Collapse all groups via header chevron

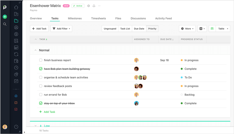coord(36,39)
